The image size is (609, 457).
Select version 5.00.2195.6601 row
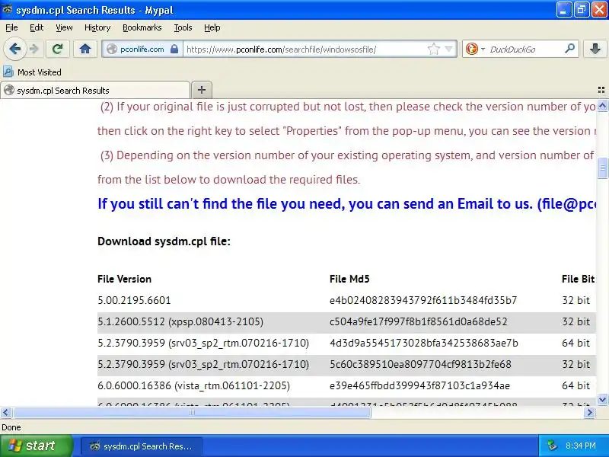coord(346,300)
